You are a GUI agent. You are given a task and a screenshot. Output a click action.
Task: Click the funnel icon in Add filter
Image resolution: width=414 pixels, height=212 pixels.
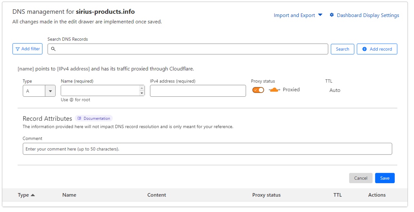click(18, 49)
